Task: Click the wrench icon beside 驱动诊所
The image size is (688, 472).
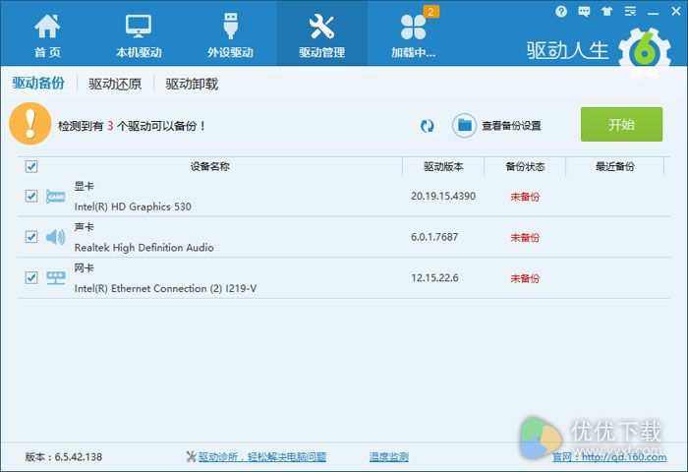Action: point(191,456)
